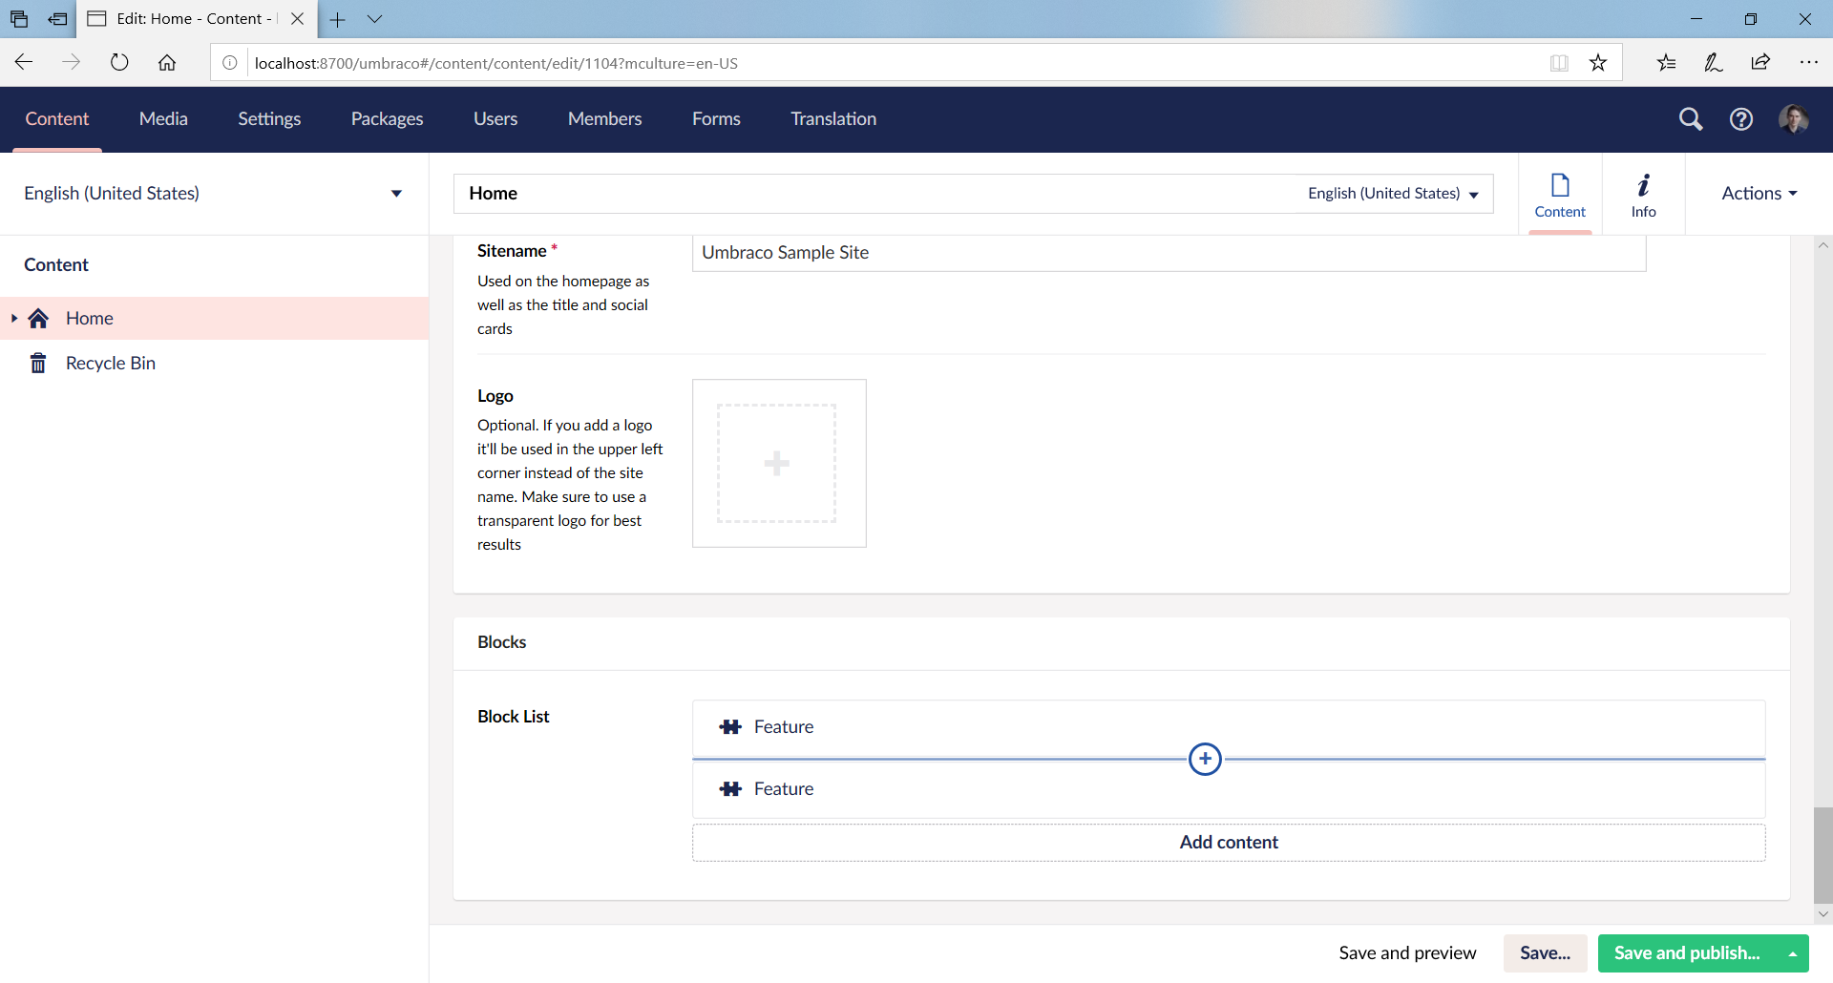Click plus circle between the Feature blocks
The image size is (1833, 983).
pos(1205,759)
